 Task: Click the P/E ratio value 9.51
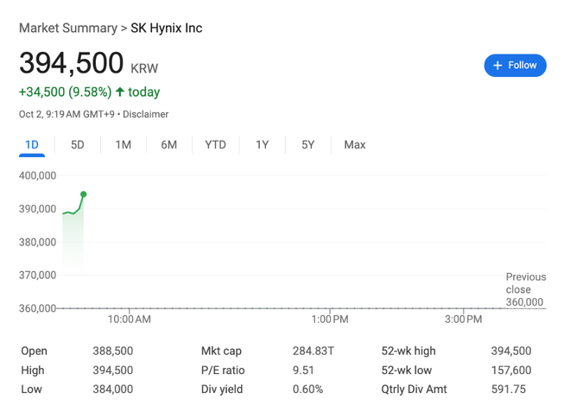[304, 370]
